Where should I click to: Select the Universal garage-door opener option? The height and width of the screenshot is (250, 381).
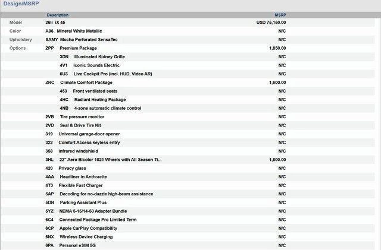[89, 134]
